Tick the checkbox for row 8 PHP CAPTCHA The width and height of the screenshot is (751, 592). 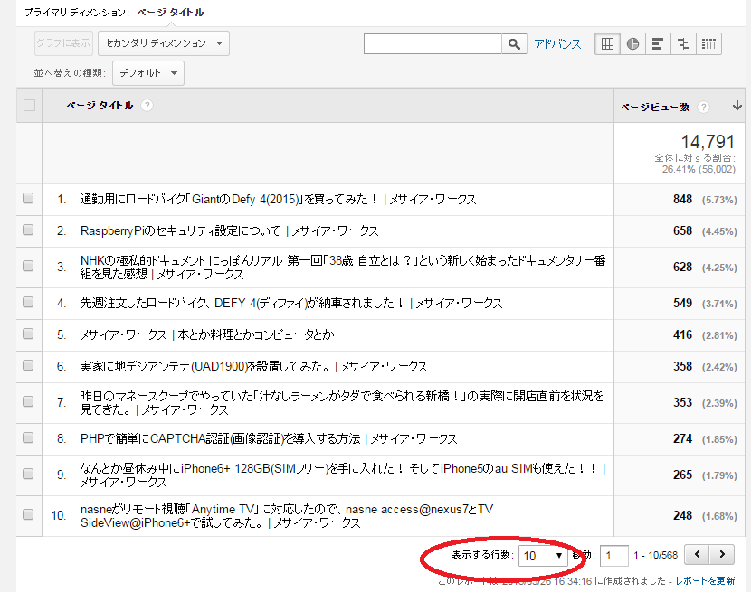(28, 438)
